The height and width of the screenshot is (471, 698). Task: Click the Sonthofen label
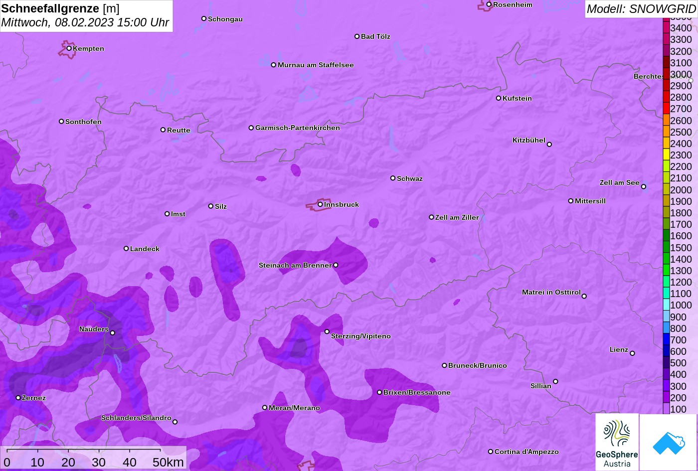pyautogui.click(x=83, y=122)
